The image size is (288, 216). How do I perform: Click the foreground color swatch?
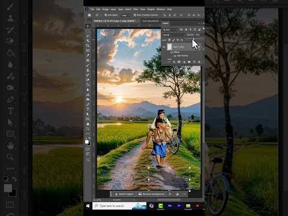tap(86, 142)
